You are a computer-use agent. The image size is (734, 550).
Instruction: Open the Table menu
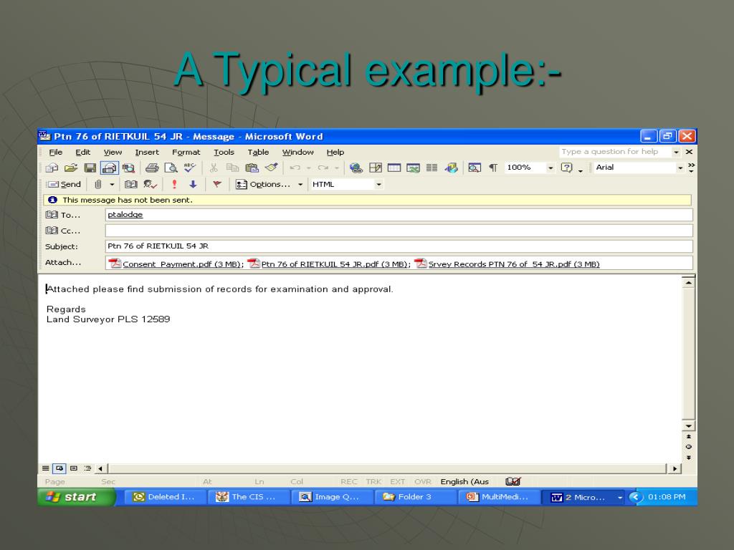click(x=258, y=152)
